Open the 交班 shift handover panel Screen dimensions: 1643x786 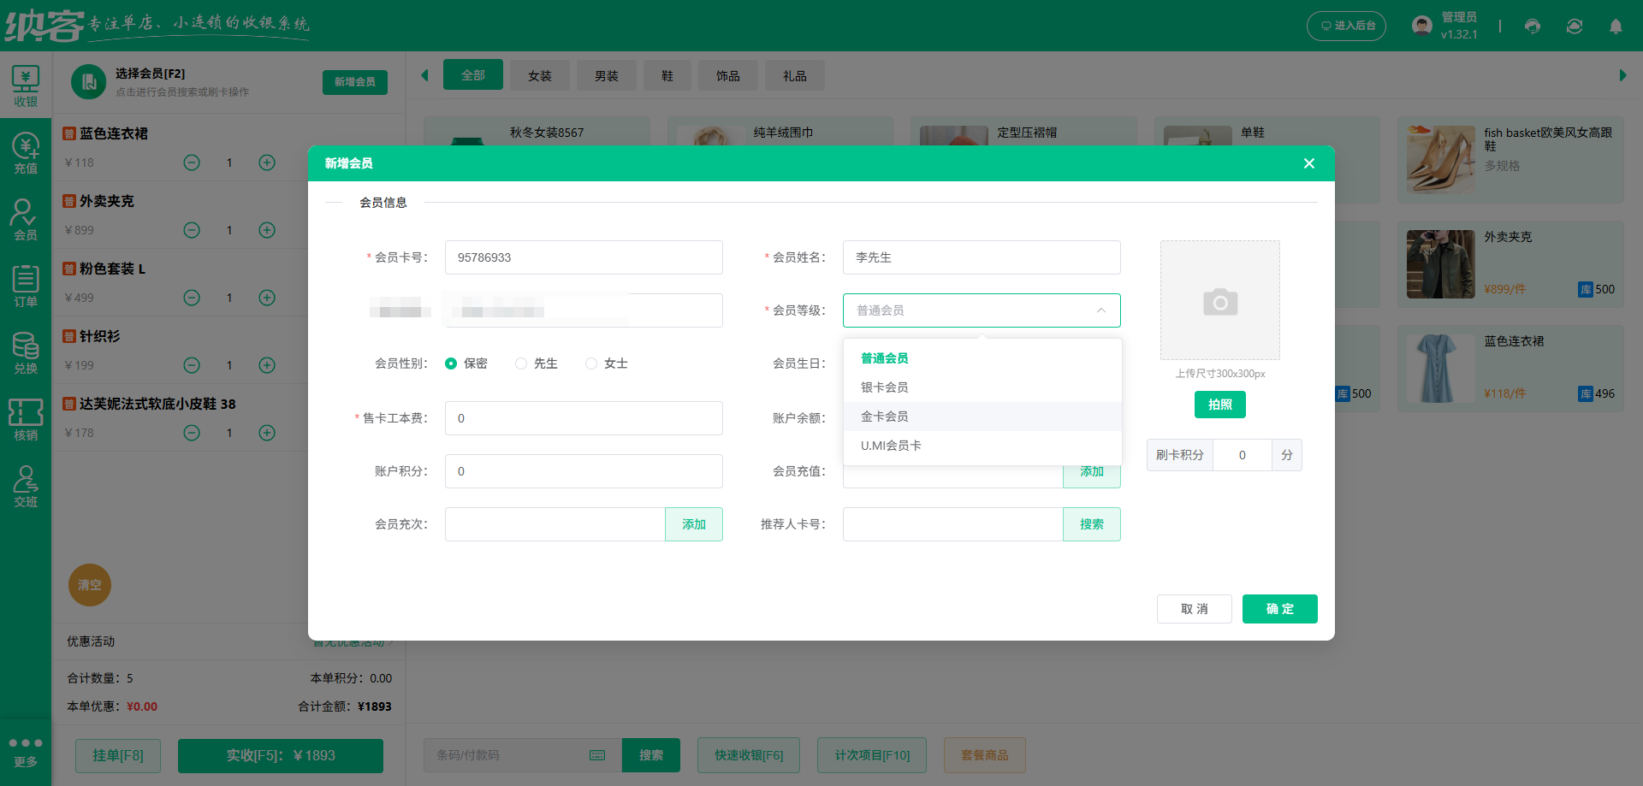(x=25, y=486)
